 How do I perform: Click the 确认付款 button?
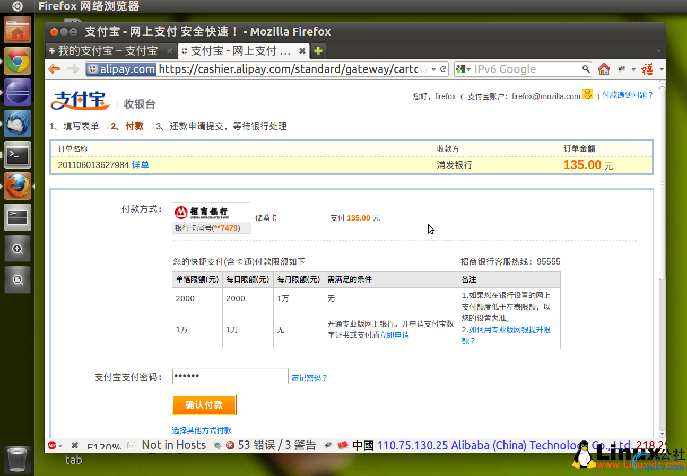204,405
